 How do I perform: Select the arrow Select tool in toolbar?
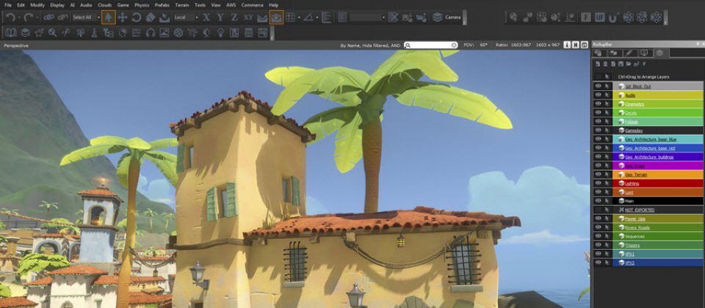coord(108,17)
